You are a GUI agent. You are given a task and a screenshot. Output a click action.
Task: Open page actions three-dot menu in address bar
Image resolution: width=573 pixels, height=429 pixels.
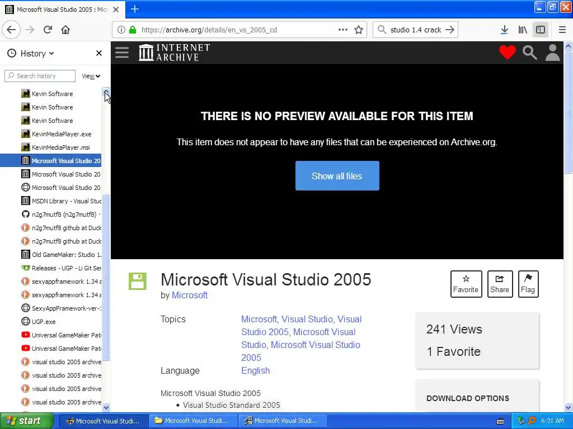pos(343,30)
